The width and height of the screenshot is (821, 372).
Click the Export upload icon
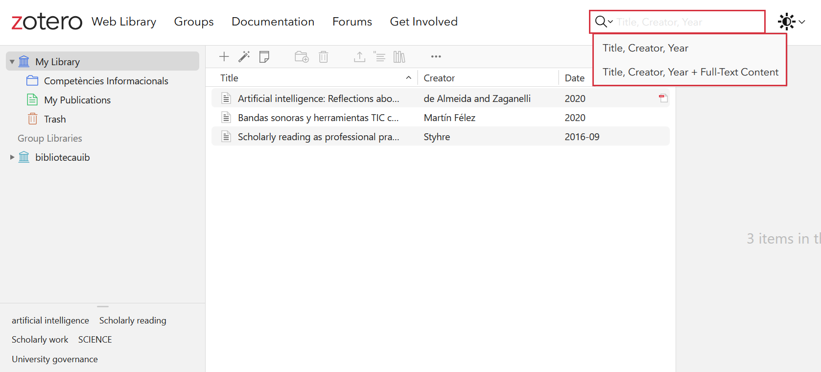click(x=359, y=57)
